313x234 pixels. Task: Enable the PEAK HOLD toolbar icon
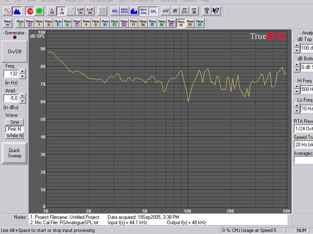[124, 11]
